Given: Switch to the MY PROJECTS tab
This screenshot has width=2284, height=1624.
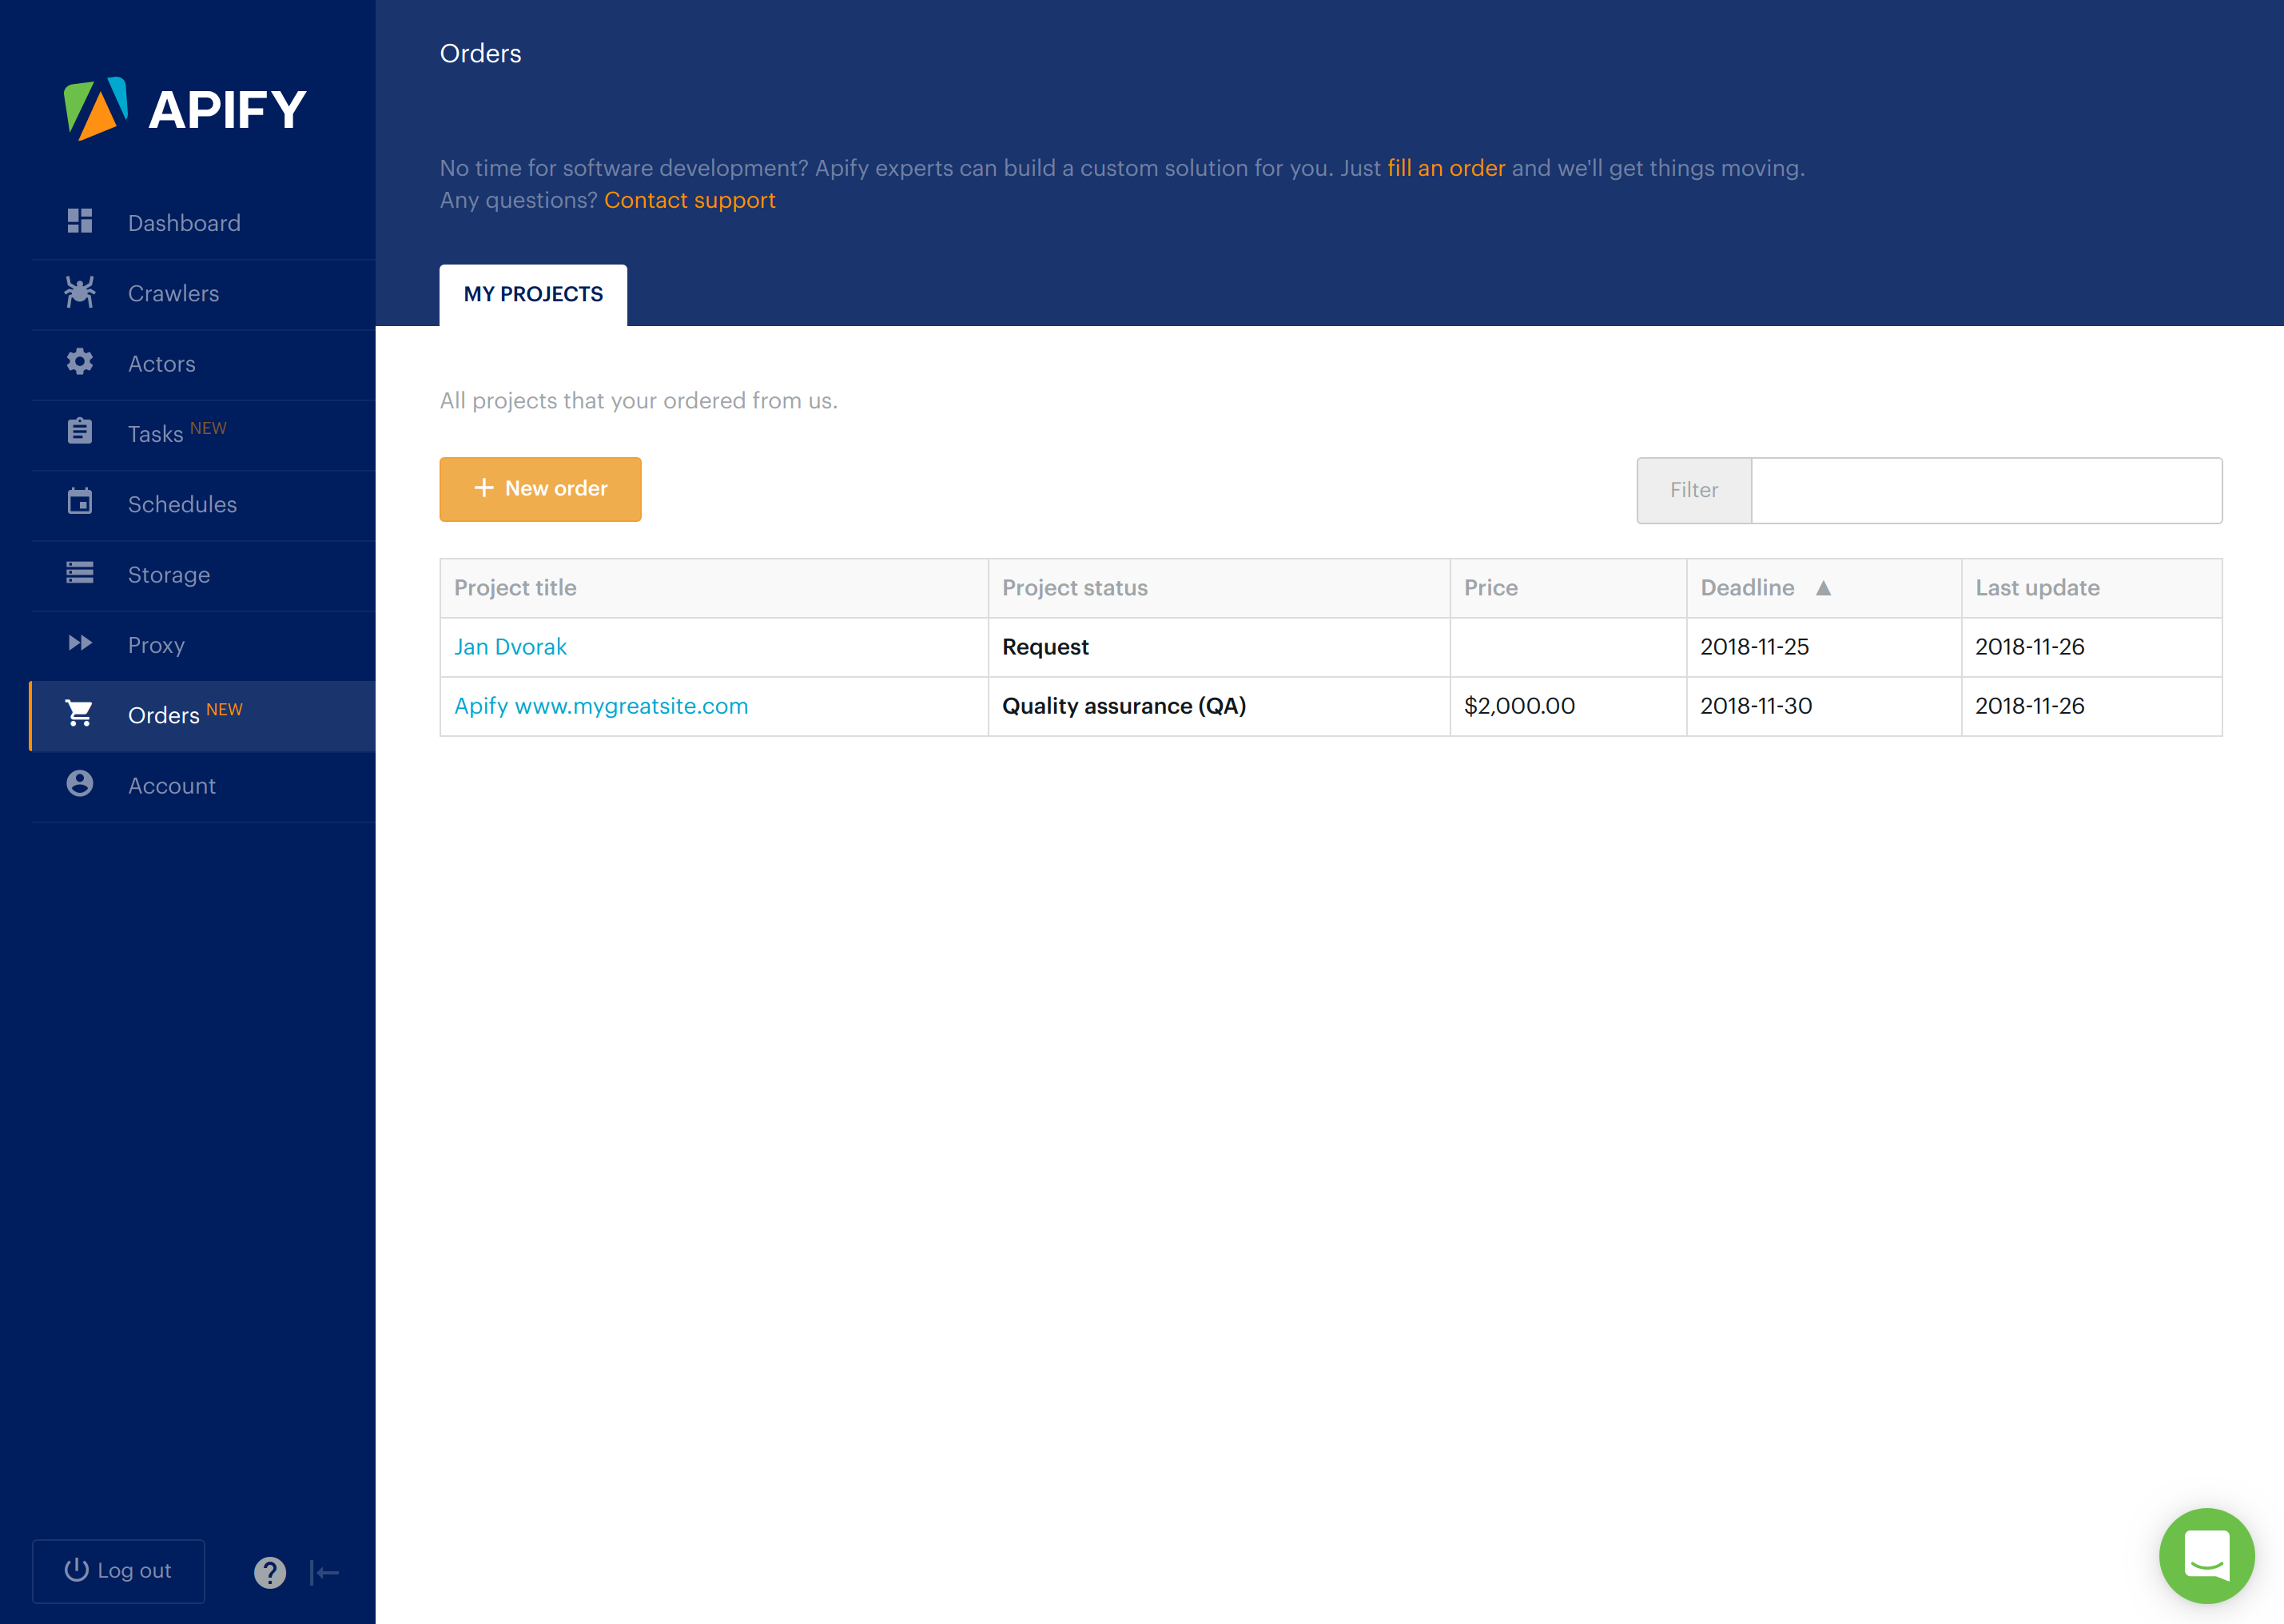Looking at the screenshot, I should tap(533, 294).
